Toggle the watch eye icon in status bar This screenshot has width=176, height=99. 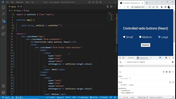(13, 97)
